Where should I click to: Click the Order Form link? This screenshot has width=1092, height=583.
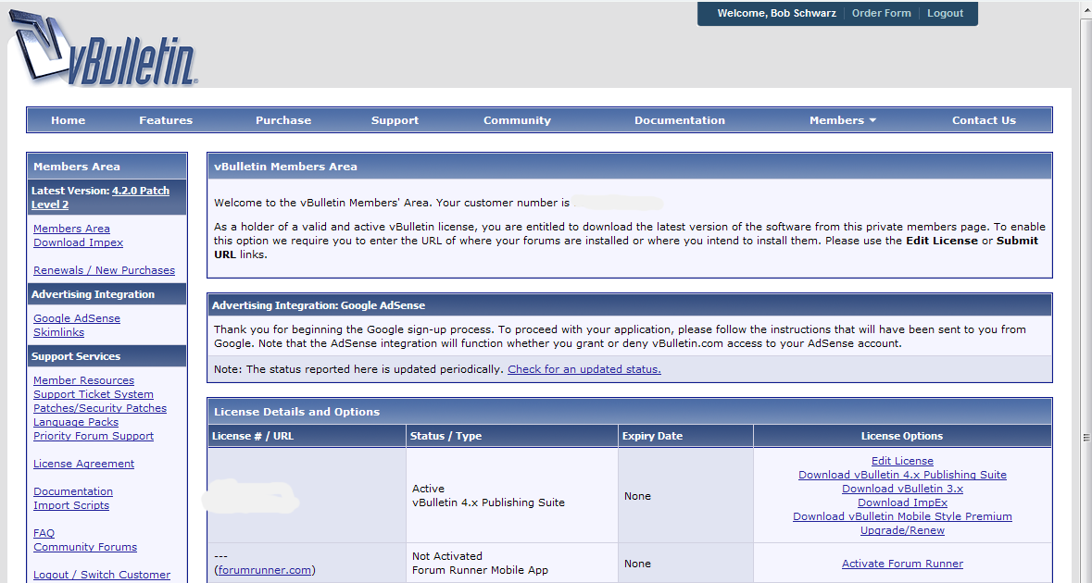click(881, 13)
